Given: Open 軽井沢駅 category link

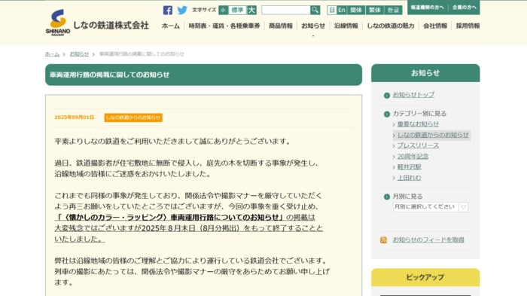Looking at the screenshot, I should [409, 167].
